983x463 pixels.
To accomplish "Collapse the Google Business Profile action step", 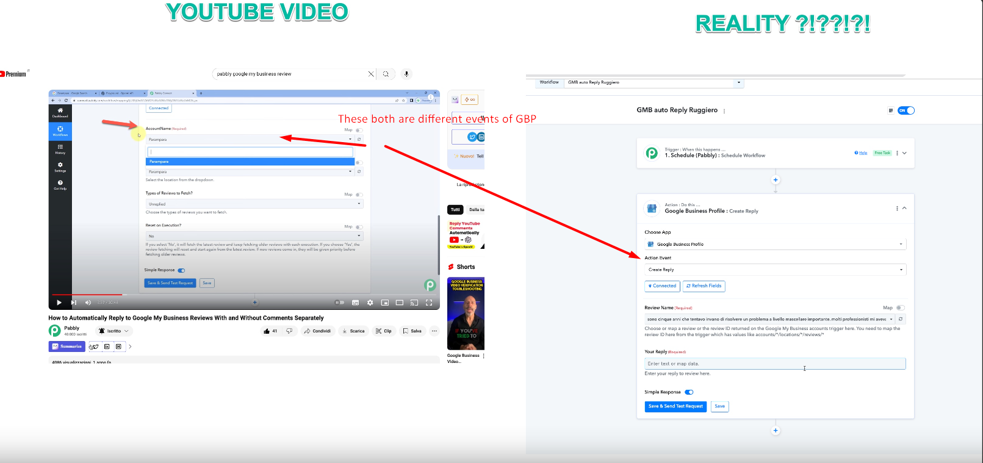I will (x=904, y=208).
